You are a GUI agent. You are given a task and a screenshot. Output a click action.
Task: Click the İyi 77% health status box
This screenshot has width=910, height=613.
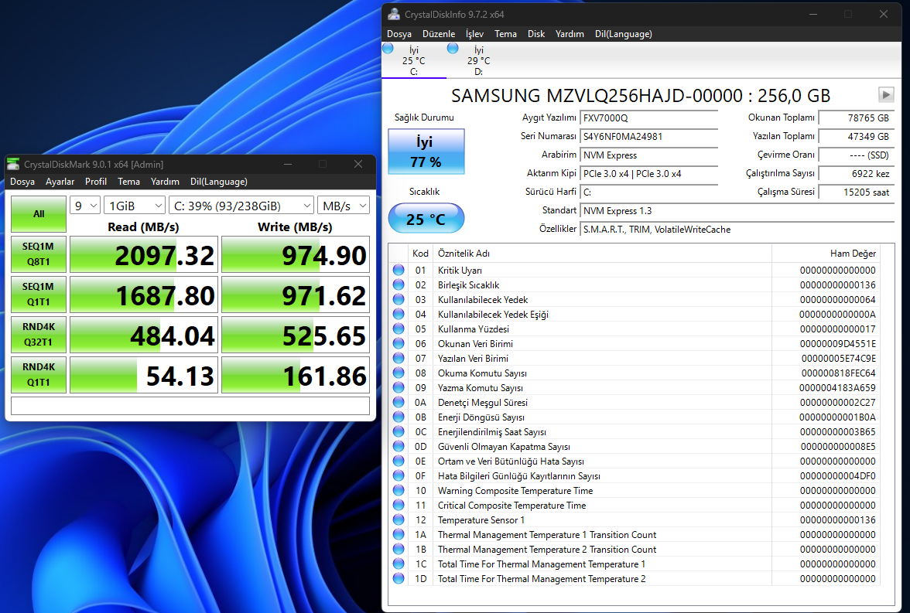(426, 152)
